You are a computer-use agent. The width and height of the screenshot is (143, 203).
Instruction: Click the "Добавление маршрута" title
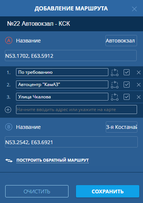(x=71, y=9)
